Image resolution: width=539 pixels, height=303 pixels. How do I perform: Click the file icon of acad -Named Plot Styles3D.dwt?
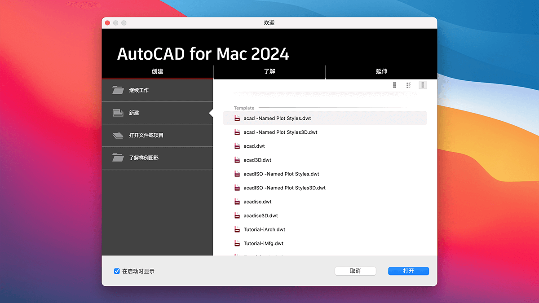tap(237, 132)
